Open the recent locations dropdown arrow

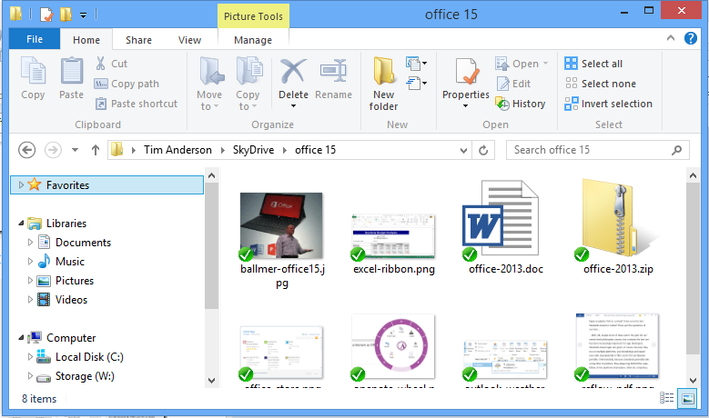coord(75,150)
